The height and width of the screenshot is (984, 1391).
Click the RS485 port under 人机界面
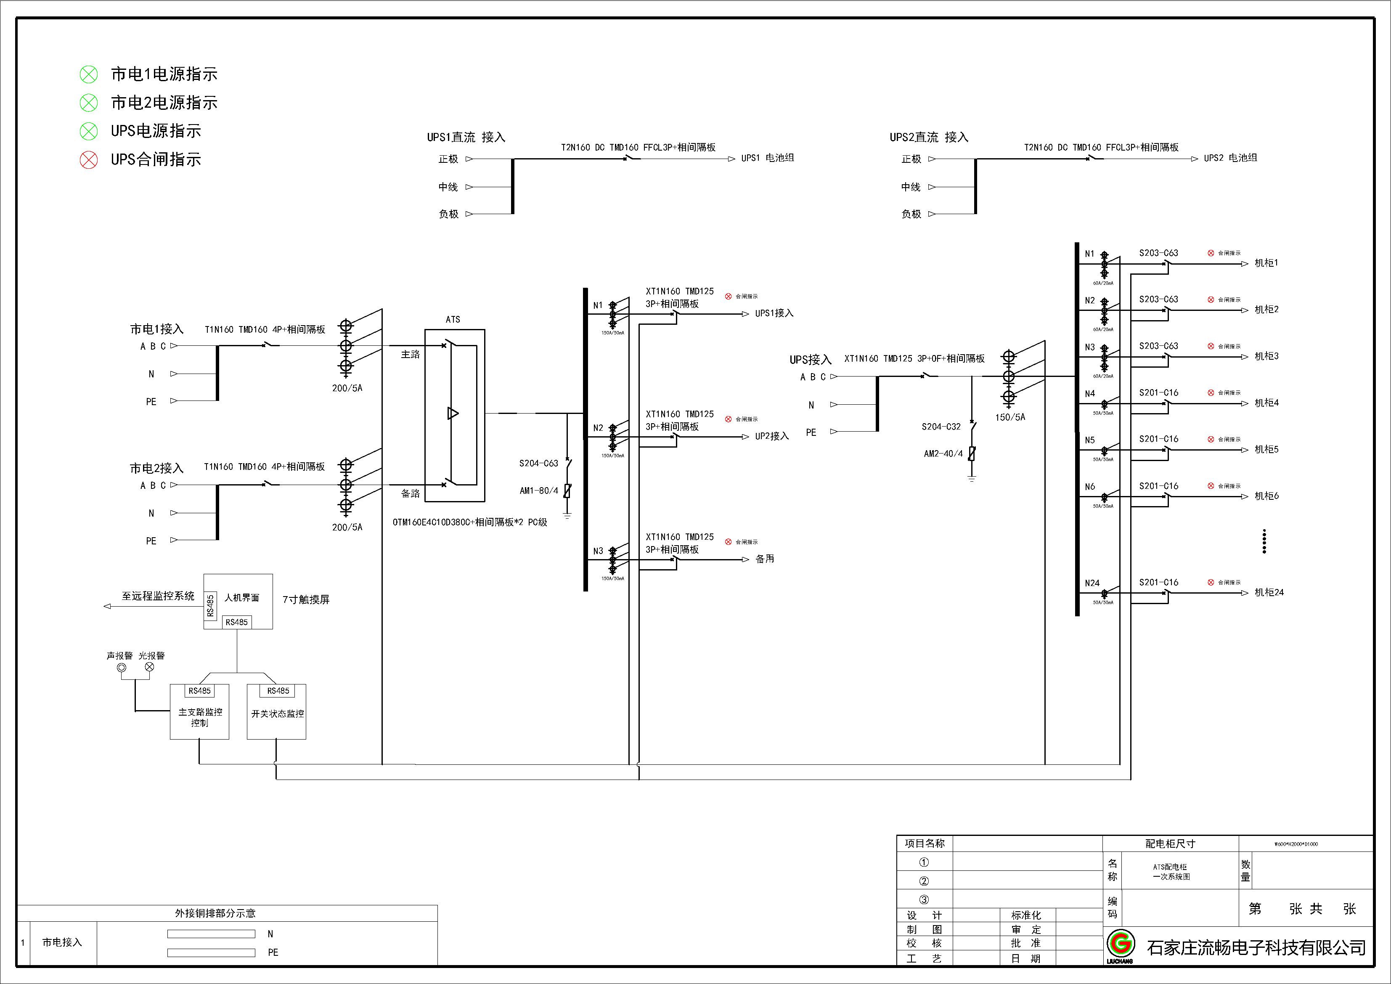tap(237, 622)
